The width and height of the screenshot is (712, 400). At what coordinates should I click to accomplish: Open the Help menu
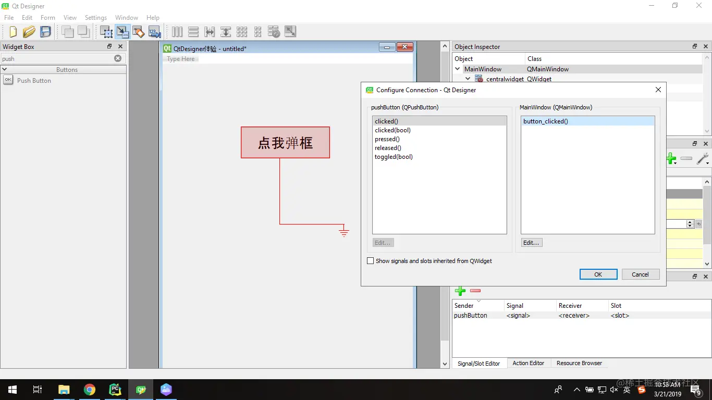pos(153,18)
